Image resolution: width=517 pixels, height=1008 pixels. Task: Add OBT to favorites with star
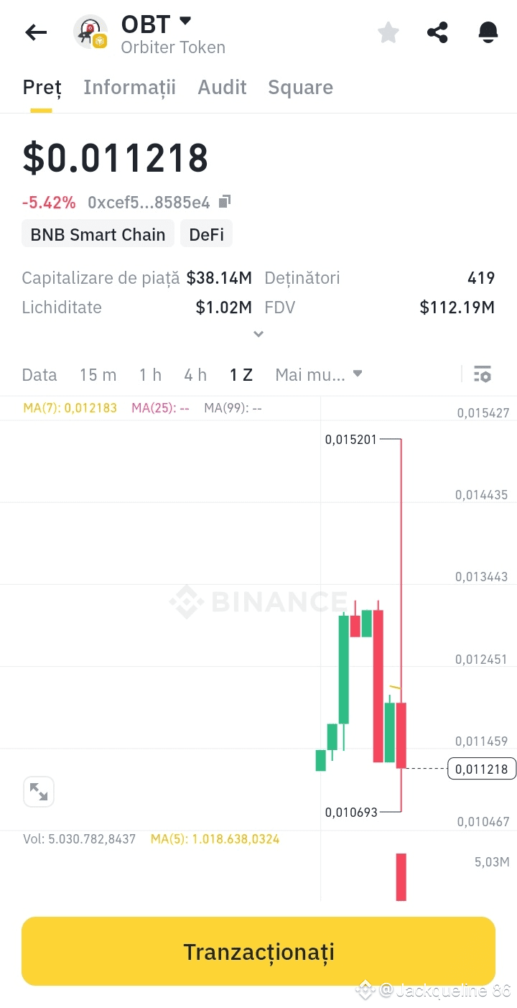pyautogui.click(x=388, y=32)
